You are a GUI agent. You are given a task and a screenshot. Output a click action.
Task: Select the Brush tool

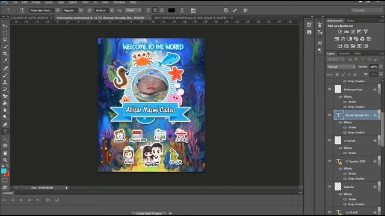coord(5,75)
